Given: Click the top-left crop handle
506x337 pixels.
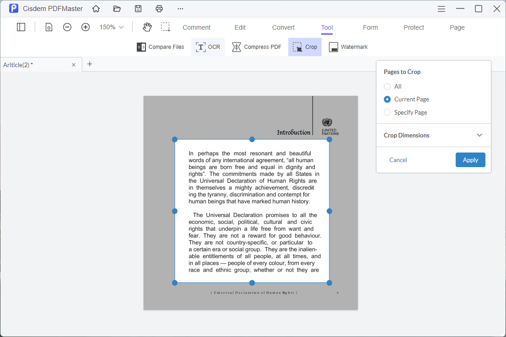Looking at the screenshot, I should pyautogui.click(x=175, y=139).
